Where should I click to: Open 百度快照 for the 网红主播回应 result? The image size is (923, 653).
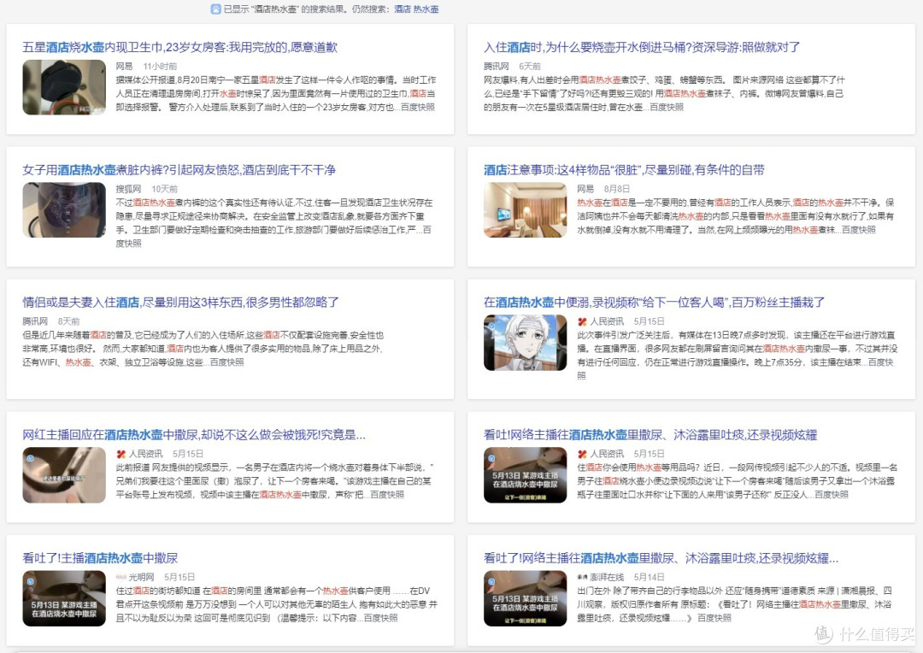click(x=387, y=495)
